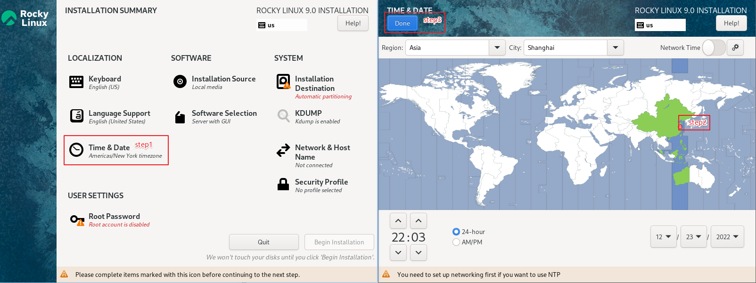Increase the minutes with up arrow

(419, 221)
